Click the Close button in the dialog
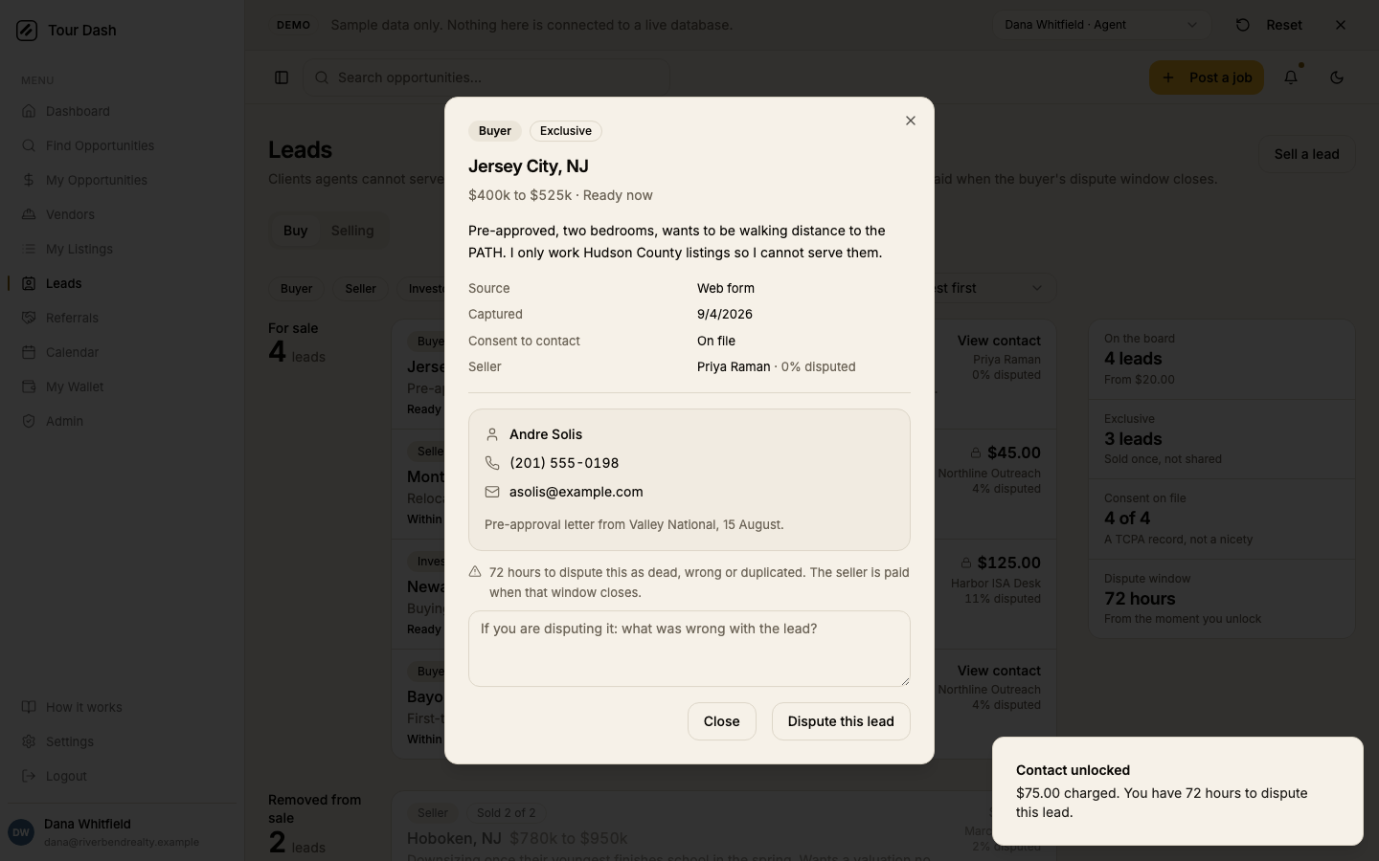This screenshot has width=1379, height=861. (722, 721)
